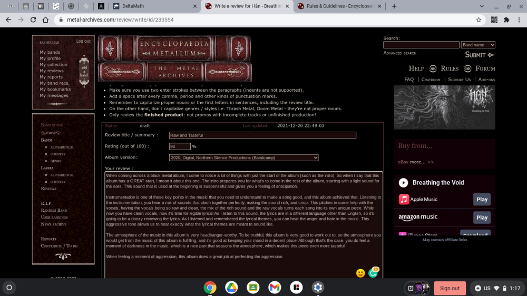Select the Write a review for Hån tab

click(x=247, y=6)
